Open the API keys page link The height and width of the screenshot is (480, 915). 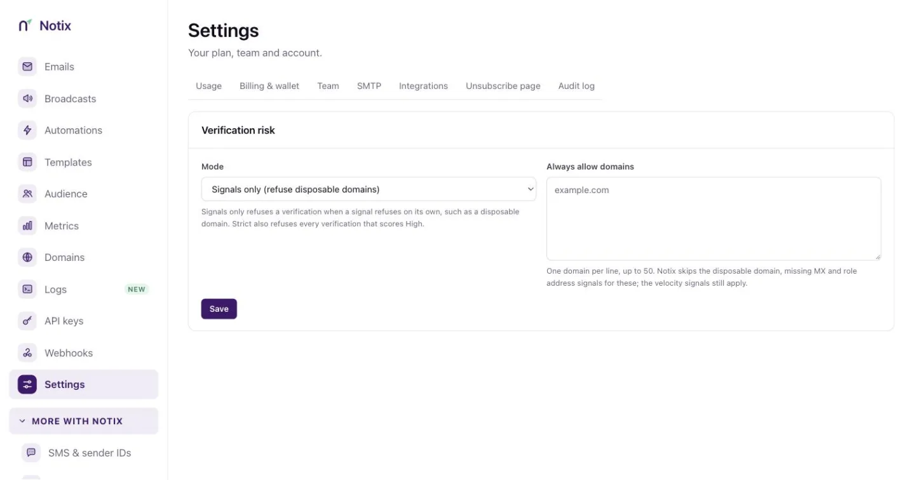(x=84, y=321)
